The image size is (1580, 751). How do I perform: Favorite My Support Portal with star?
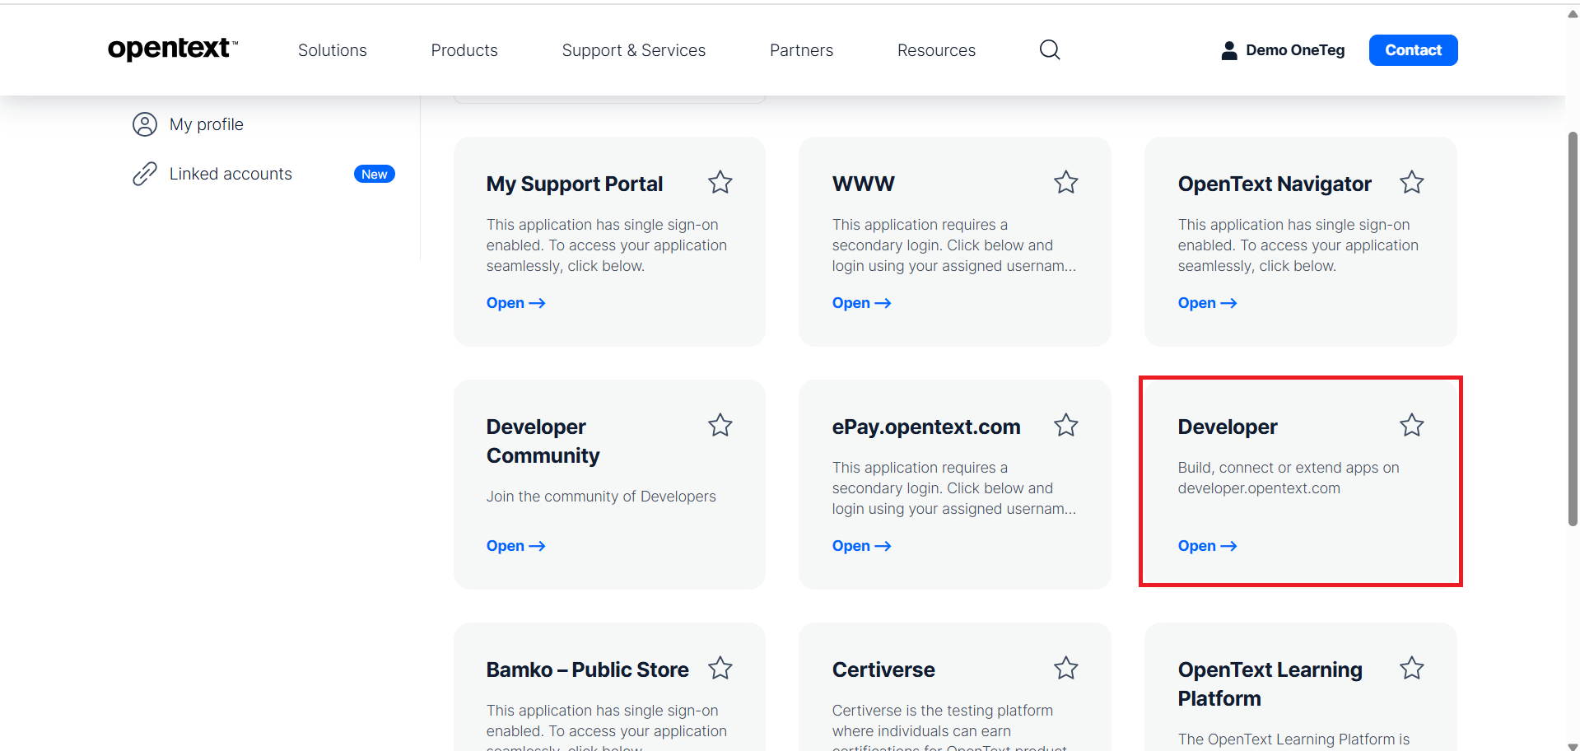click(x=720, y=182)
